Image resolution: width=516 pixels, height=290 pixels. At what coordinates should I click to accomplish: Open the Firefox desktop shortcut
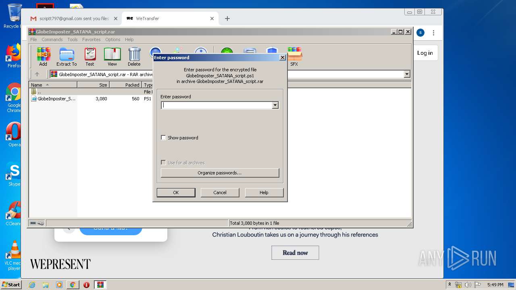pos(14,56)
